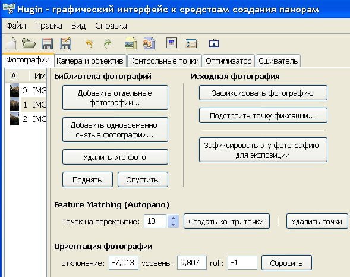Screen dimensions: 350x277
Task: Increase Точек на перекрытие with up arrow
Action: pyautogui.click(x=173, y=218)
